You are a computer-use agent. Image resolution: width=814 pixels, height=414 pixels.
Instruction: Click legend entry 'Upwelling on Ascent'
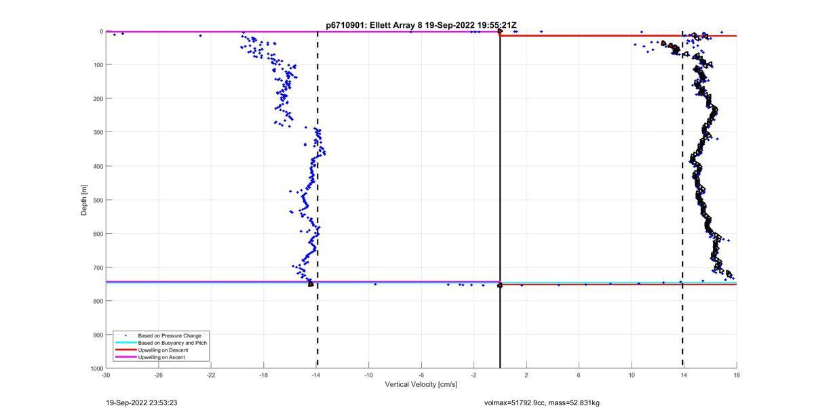[x=161, y=357]
